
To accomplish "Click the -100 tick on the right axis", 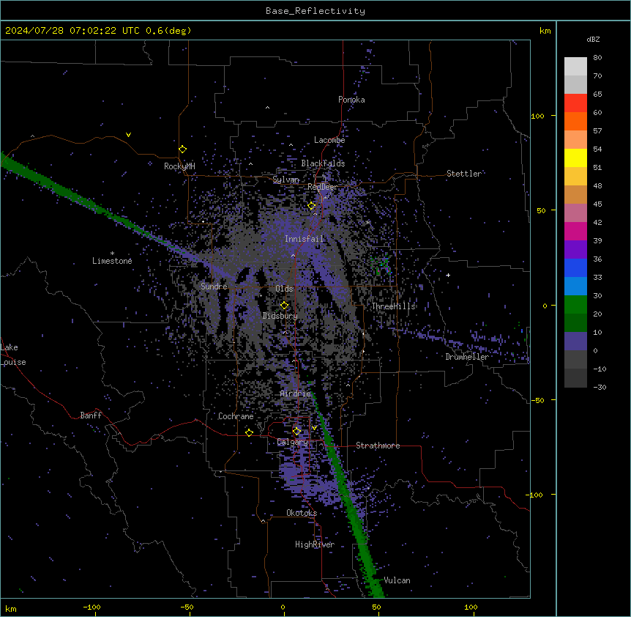I will click(534, 495).
